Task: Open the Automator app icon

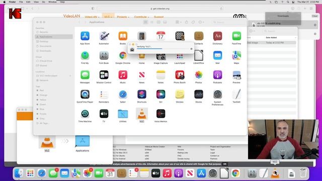Action: pos(104,36)
